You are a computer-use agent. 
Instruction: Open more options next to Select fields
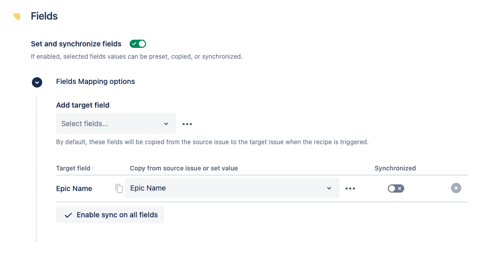coord(187,124)
